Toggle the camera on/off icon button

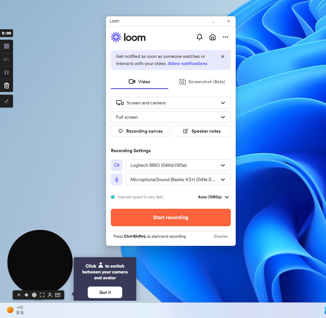(117, 165)
